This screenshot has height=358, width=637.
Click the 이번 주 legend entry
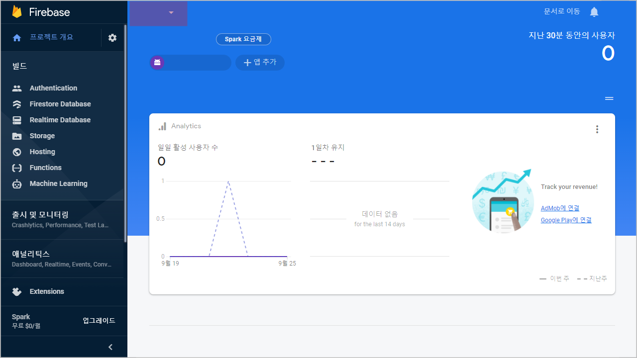pyautogui.click(x=554, y=279)
